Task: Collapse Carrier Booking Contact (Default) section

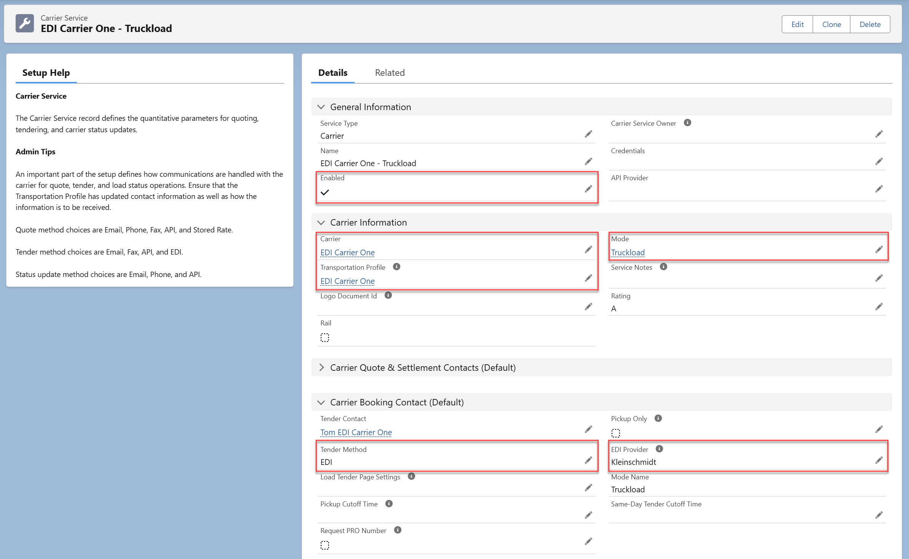Action: click(321, 402)
